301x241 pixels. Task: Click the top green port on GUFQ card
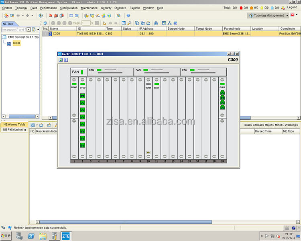tap(222, 93)
